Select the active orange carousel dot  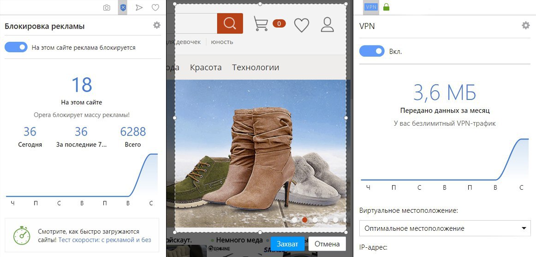click(305, 220)
